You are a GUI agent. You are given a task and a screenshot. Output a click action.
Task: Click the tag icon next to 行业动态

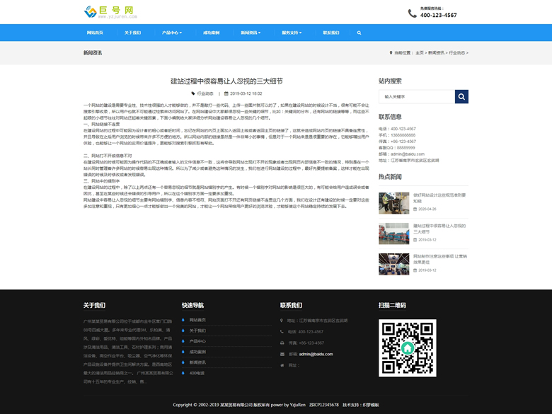[193, 93]
